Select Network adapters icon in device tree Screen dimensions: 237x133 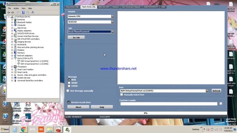15,55
